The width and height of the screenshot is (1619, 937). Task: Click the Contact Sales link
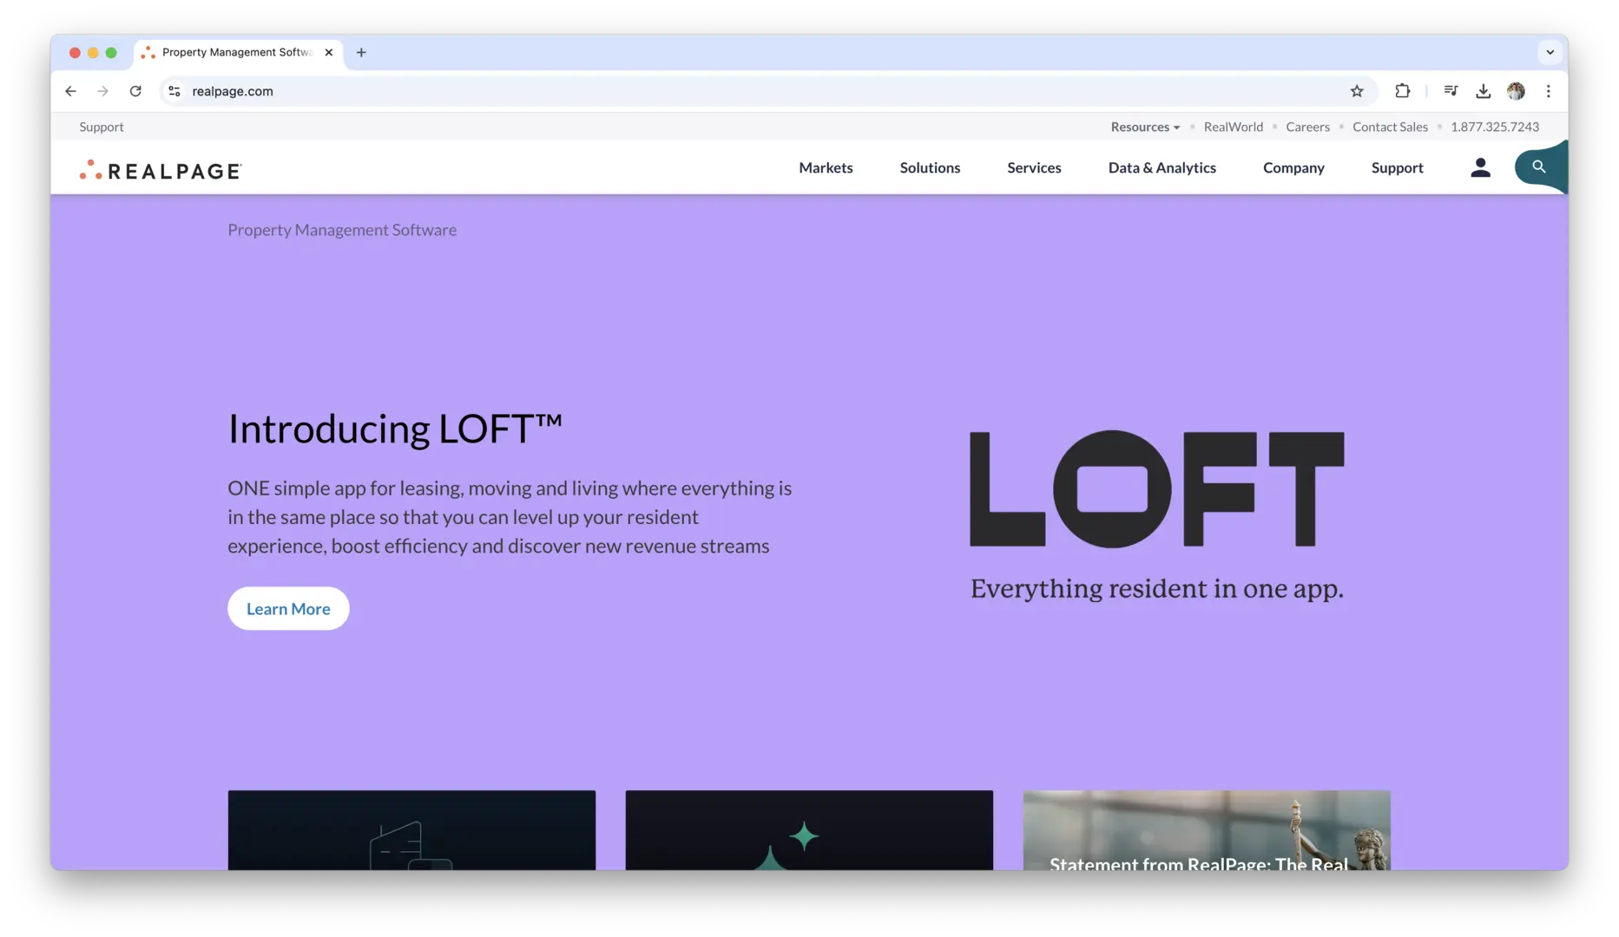pyautogui.click(x=1390, y=127)
